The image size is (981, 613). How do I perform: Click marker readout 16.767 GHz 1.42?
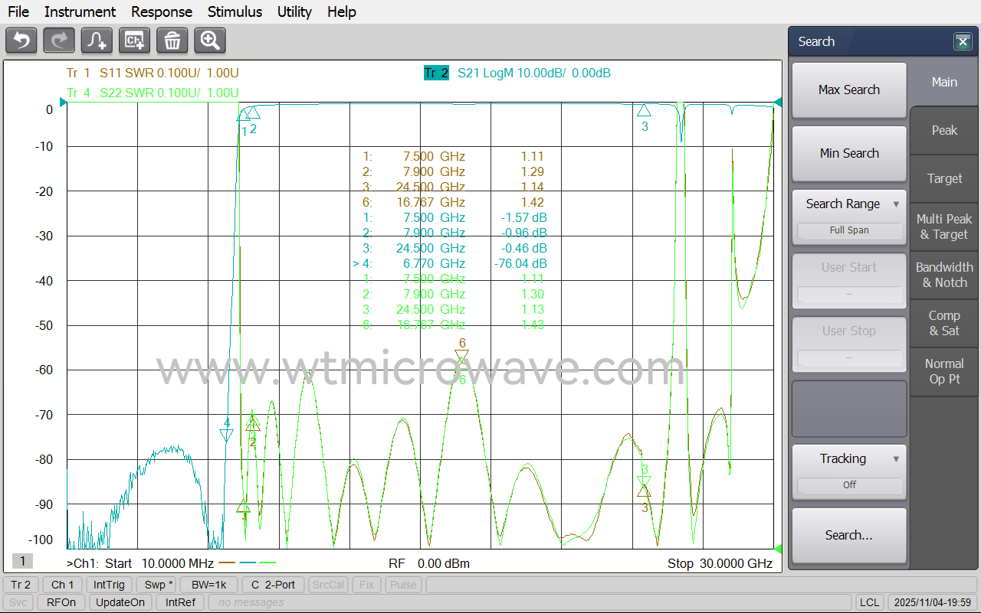pyautogui.click(x=453, y=202)
